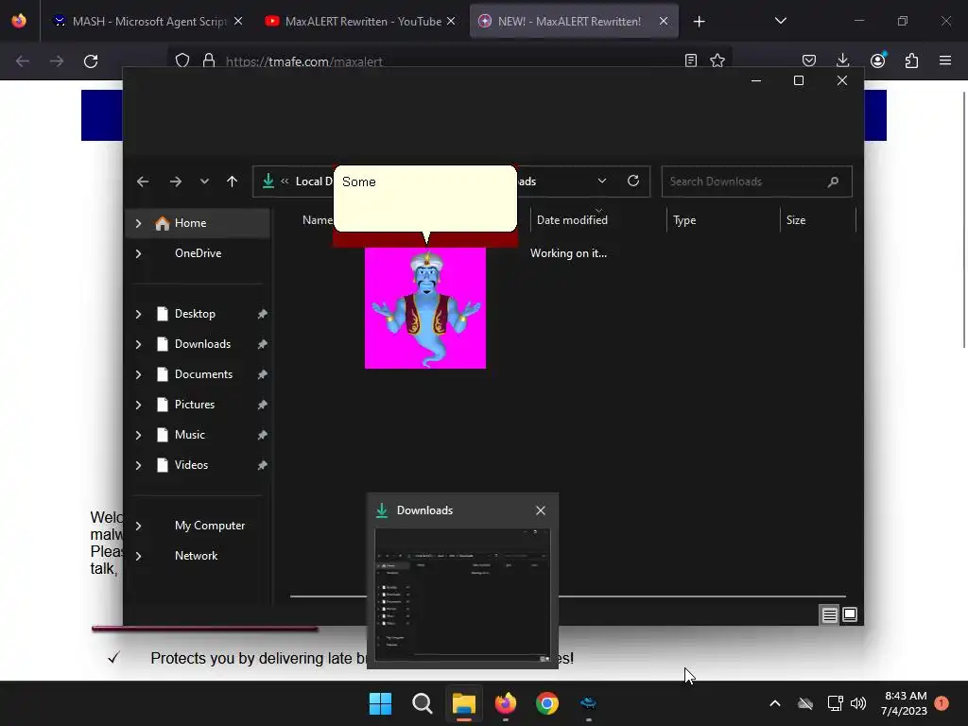
Task: Click the Downloads taskbar preview thumbnail
Action: tap(462, 595)
